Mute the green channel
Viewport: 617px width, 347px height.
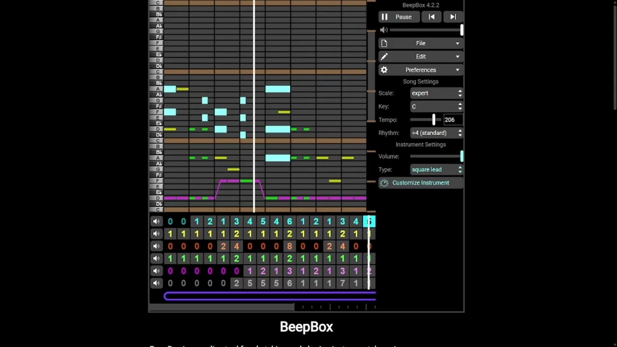(156, 259)
